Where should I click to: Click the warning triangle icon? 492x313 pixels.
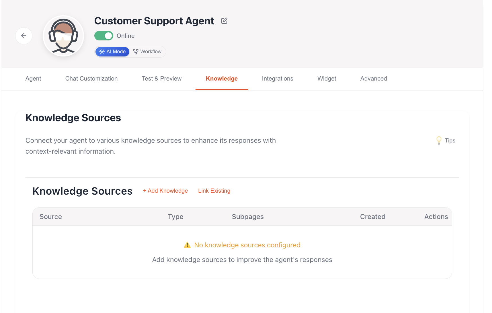click(187, 245)
